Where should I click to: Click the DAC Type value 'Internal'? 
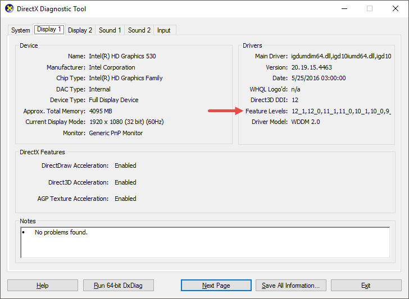tap(99, 89)
